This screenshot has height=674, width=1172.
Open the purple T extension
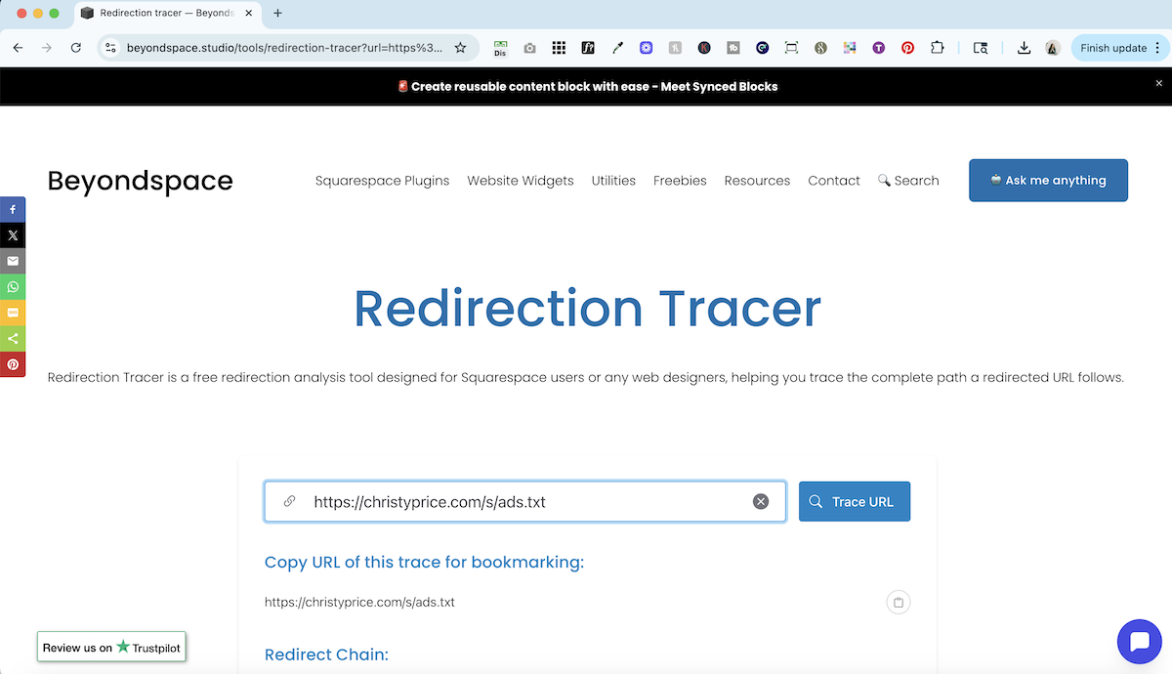click(x=878, y=47)
